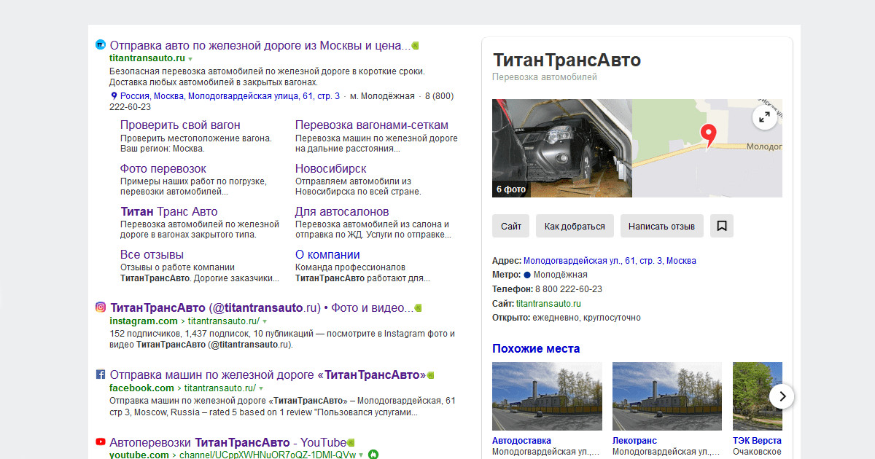
Task: Click green badge after YouTube result title
Action: click(351, 442)
